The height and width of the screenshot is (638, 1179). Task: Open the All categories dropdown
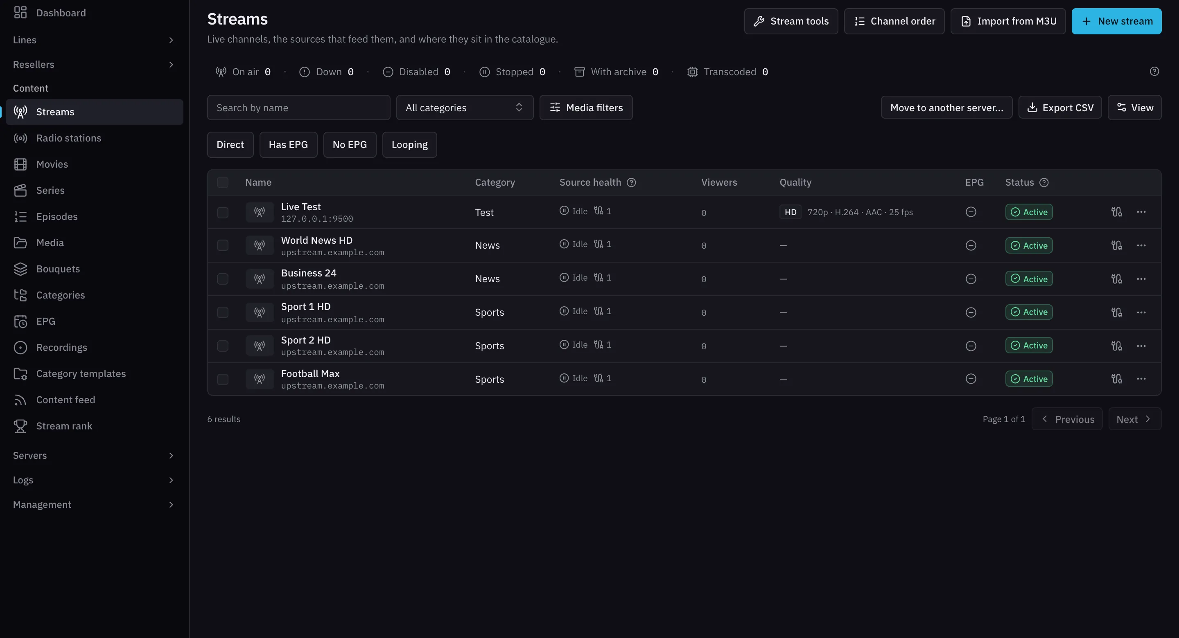465,108
